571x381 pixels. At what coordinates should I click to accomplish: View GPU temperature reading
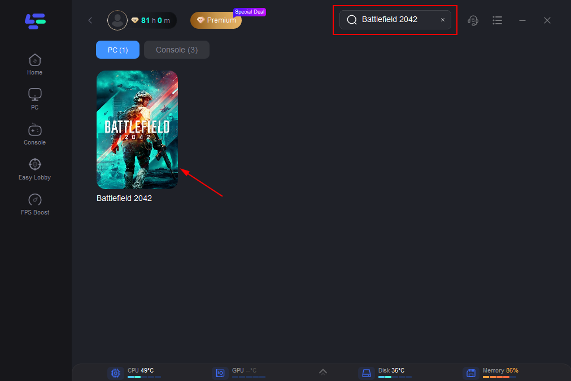point(245,370)
